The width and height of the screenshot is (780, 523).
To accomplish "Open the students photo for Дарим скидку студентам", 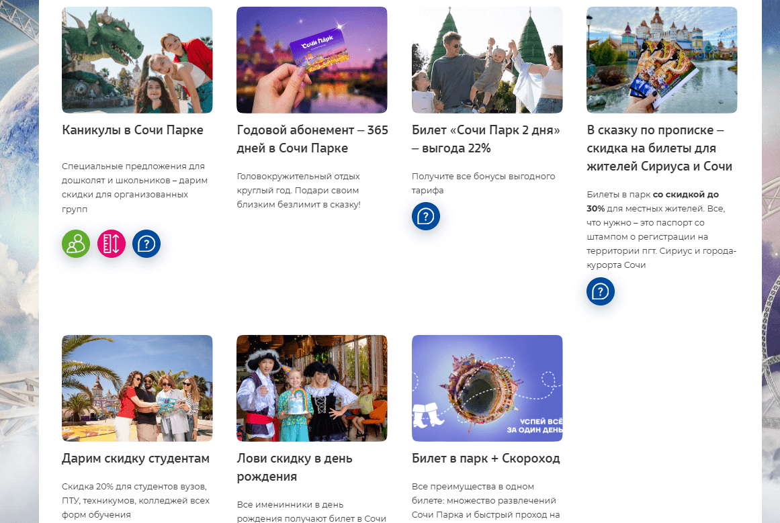I will (137, 388).
